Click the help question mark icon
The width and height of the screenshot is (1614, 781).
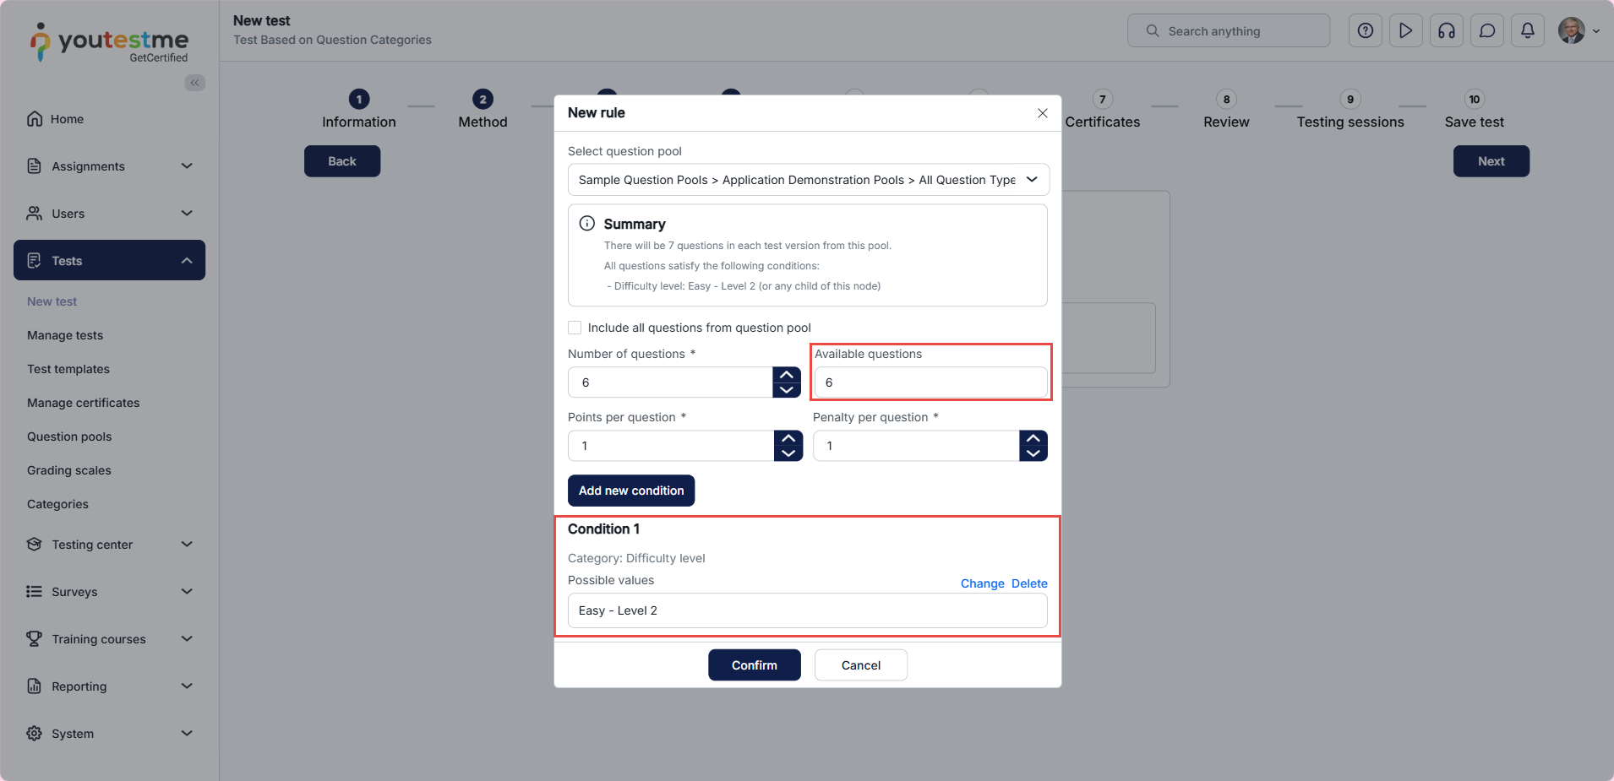tap(1365, 31)
